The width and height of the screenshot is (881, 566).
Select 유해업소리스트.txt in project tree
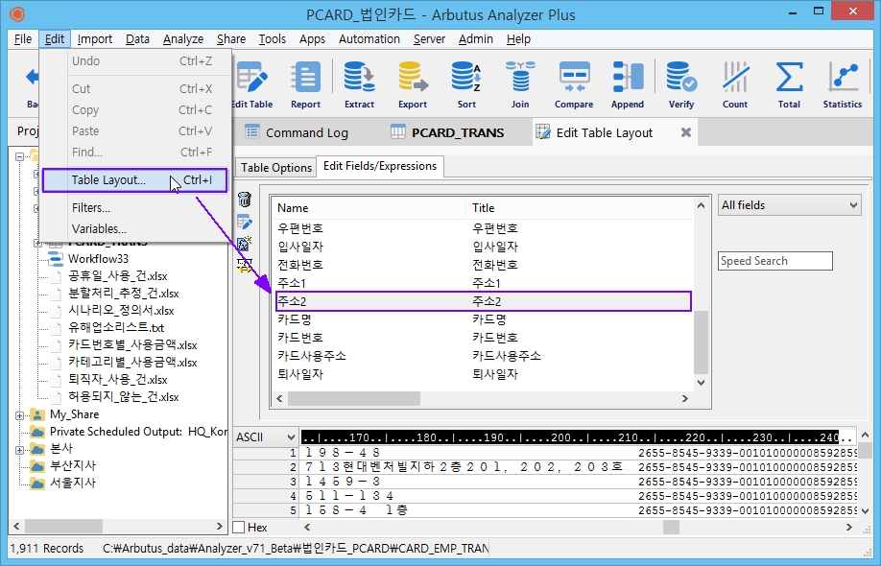[116, 328]
